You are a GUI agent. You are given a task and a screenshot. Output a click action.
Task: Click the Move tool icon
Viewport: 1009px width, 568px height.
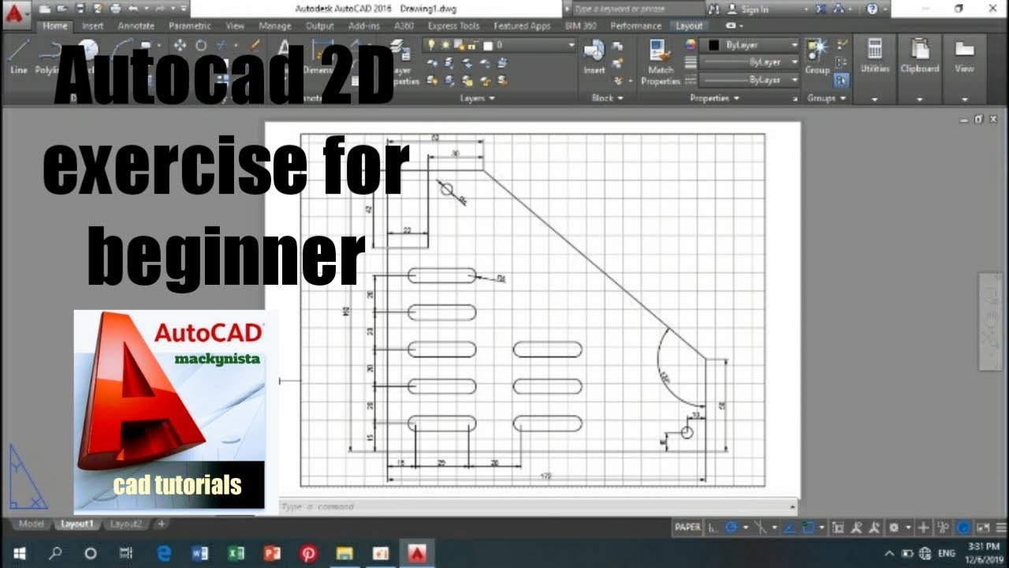[x=180, y=46]
